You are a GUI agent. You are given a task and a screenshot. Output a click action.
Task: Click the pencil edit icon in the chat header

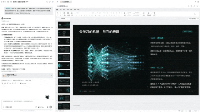pos(50,2)
